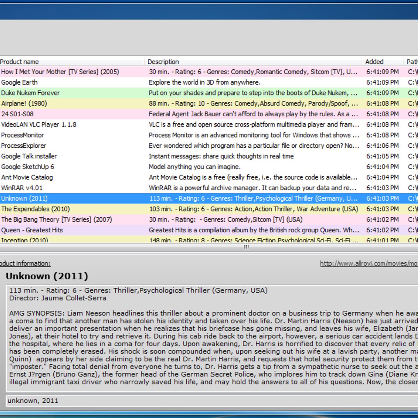Select the 'Google Earth' row
The height and width of the screenshot is (418, 418).
pos(209,82)
